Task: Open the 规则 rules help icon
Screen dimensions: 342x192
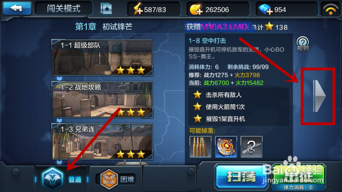Action: [x=303, y=44]
